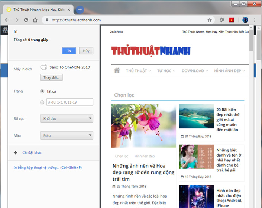Select the Tất cả pages radio button
Image resolution: width=262 pixels, height=208 pixels.
pos(42,91)
